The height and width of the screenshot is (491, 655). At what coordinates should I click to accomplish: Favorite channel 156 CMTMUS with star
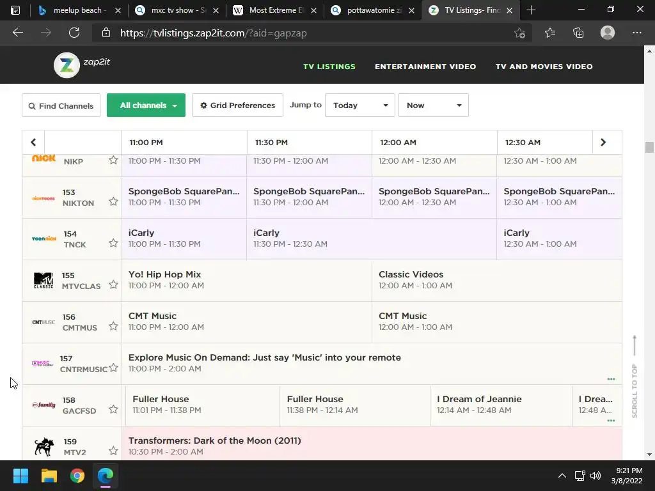coord(113,326)
